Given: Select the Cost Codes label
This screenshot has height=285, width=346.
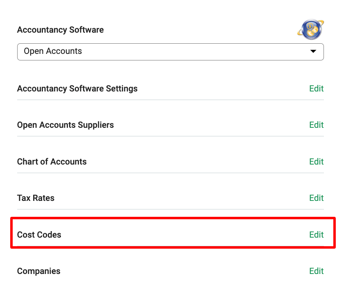Looking at the screenshot, I should pos(39,235).
